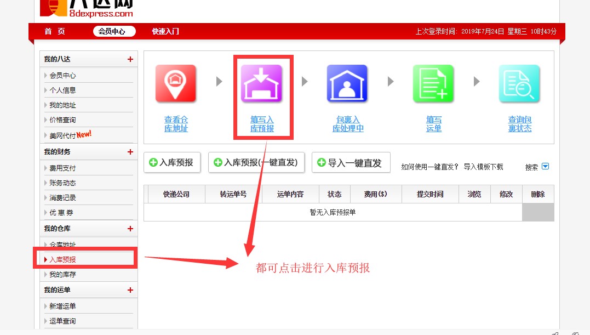Image resolution: width=590 pixels, height=335 pixels.
Task: Click the 费用($) column header
Action: point(376,194)
